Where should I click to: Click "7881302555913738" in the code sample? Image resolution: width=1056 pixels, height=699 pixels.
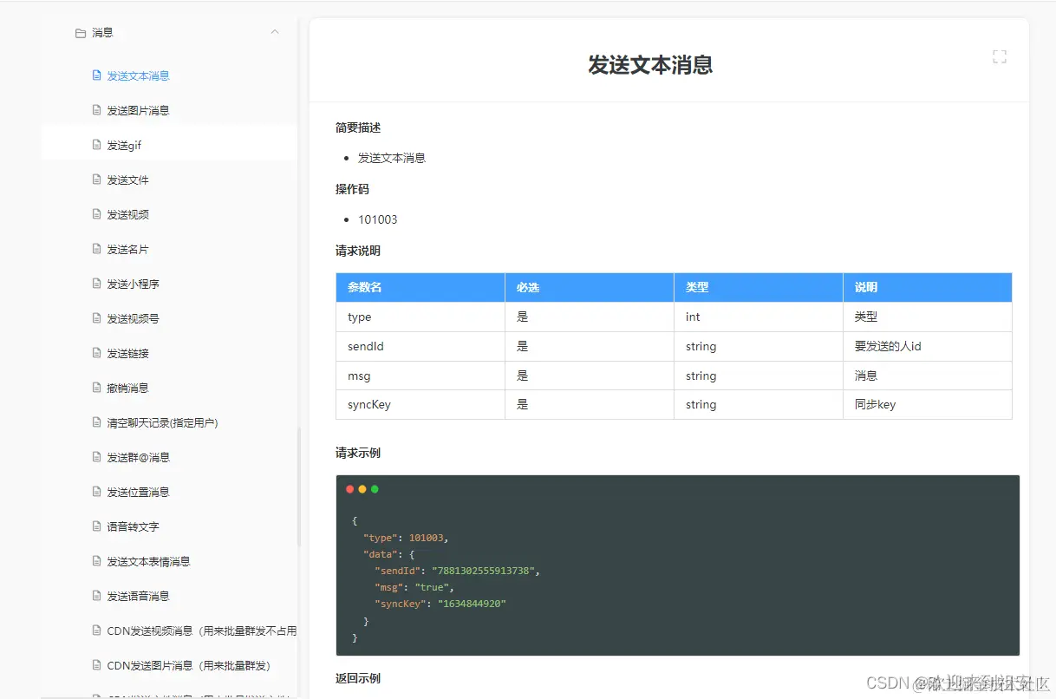486,571
